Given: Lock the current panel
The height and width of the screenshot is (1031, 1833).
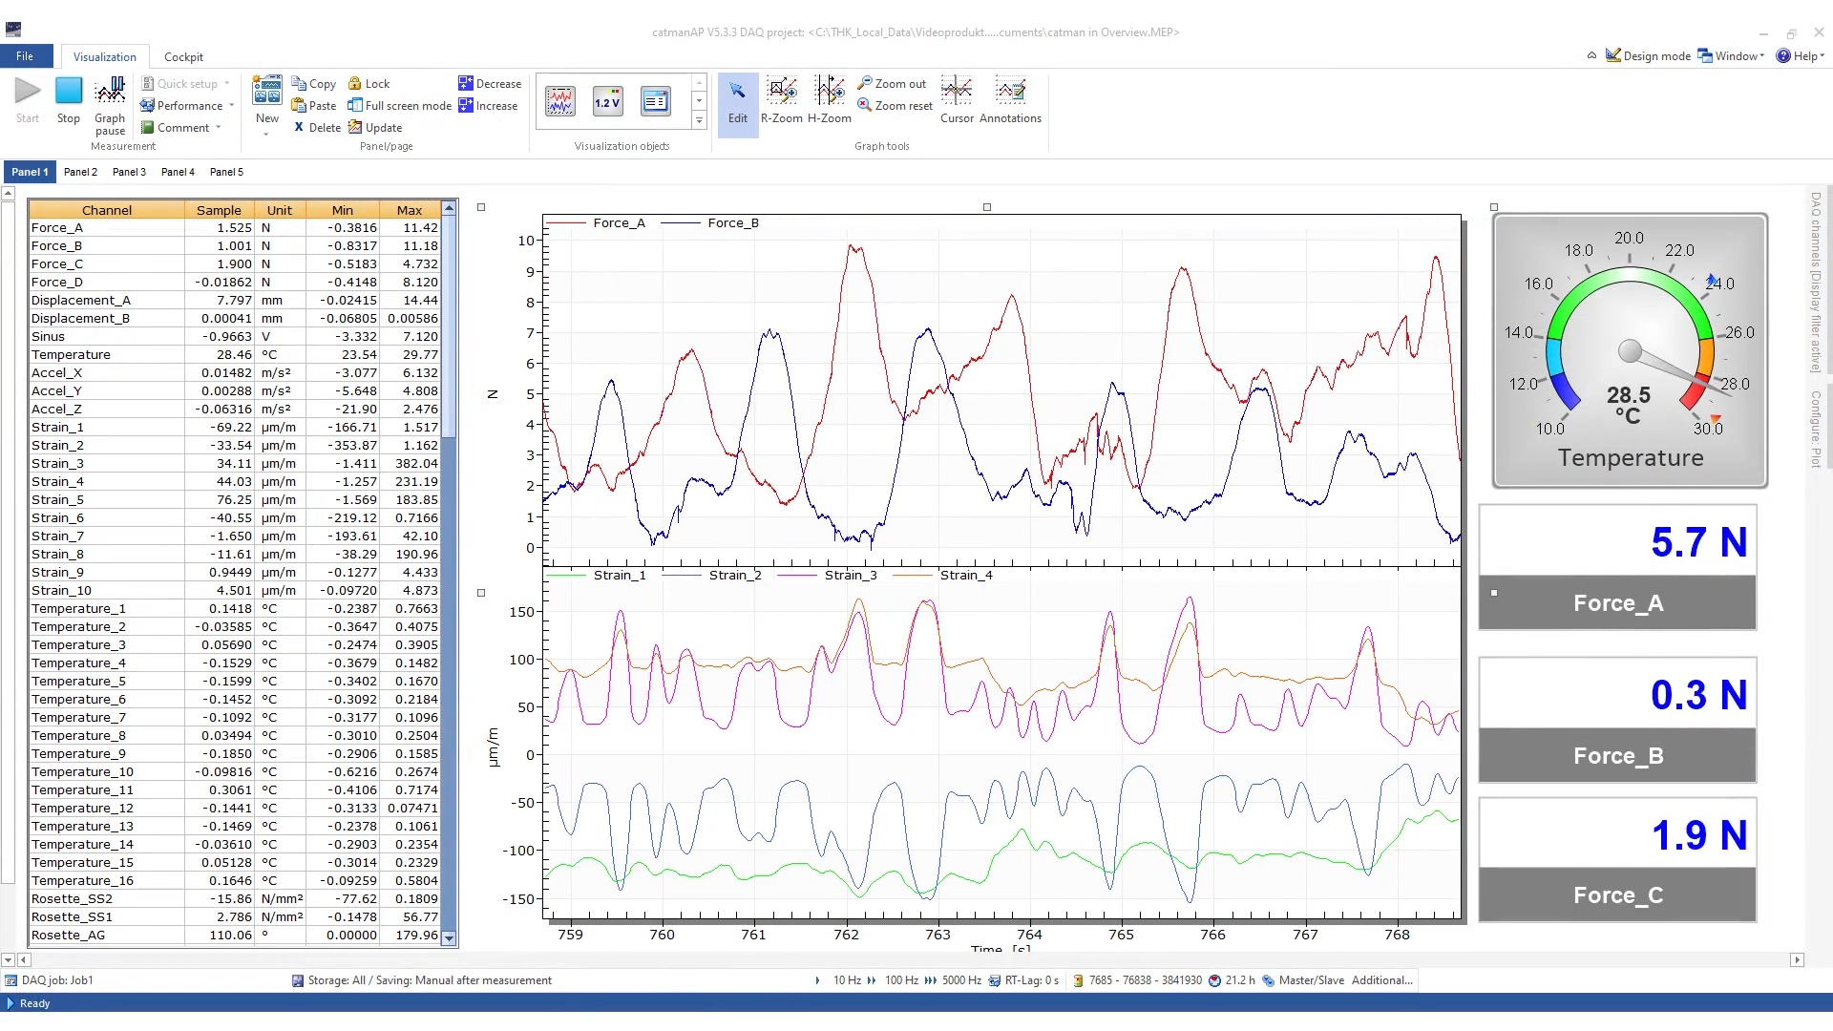Looking at the screenshot, I should pyautogui.click(x=369, y=84).
